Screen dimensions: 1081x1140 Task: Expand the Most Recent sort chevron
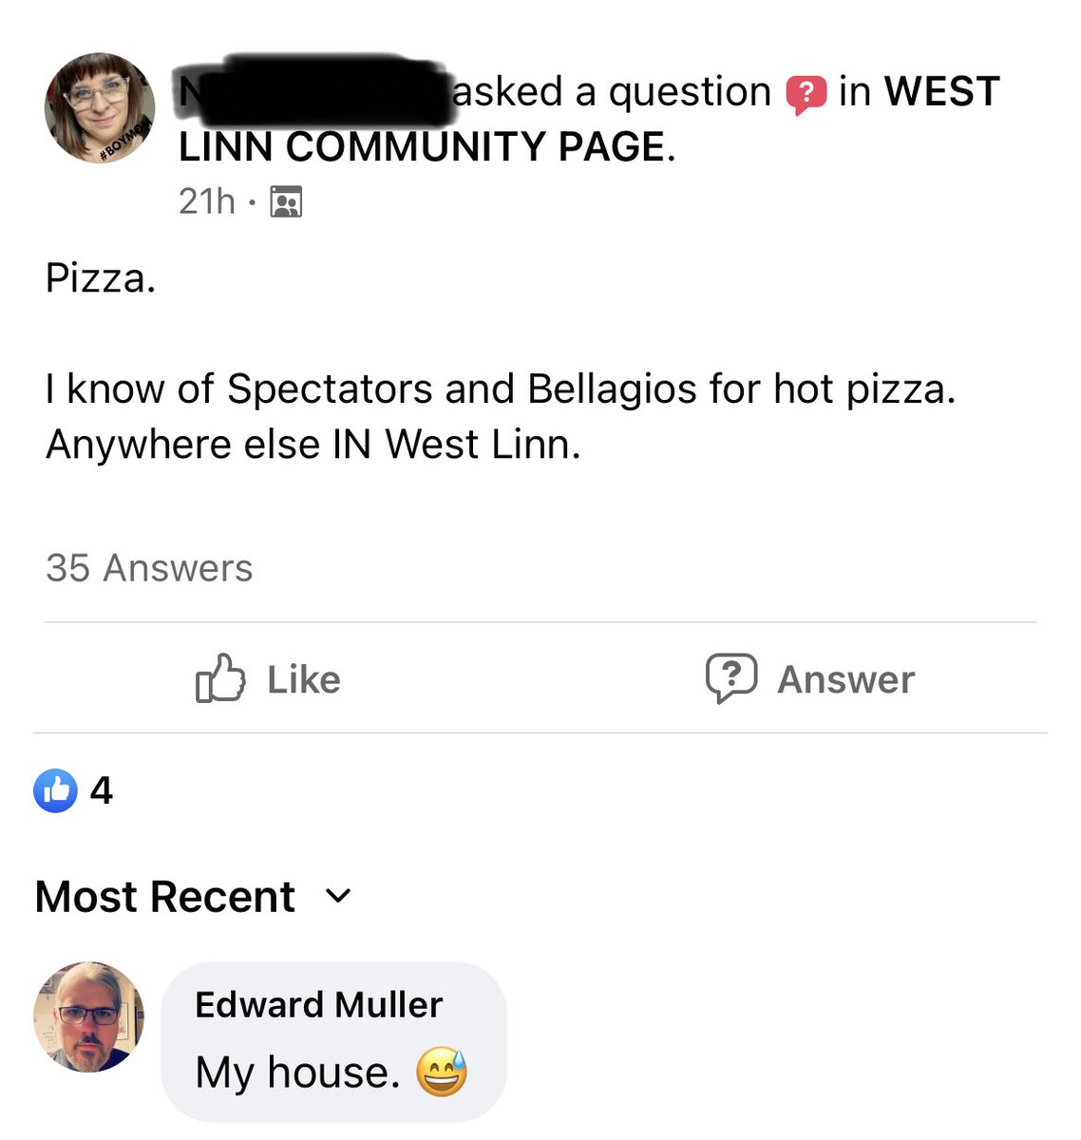pos(338,896)
